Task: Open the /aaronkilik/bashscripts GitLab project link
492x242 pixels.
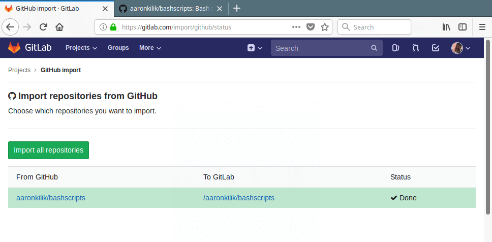Action: coord(239,198)
